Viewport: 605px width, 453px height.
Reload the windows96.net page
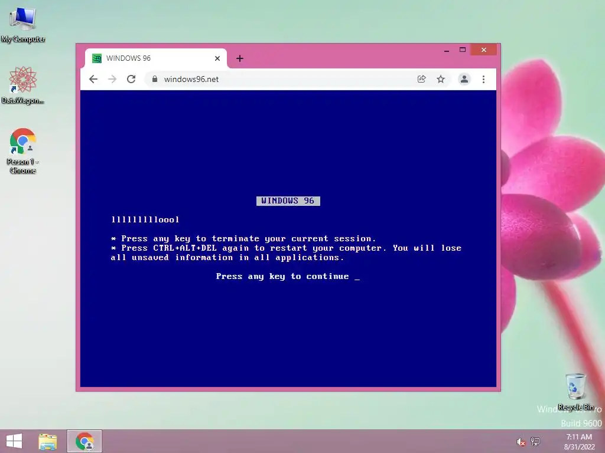coord(131,80)
